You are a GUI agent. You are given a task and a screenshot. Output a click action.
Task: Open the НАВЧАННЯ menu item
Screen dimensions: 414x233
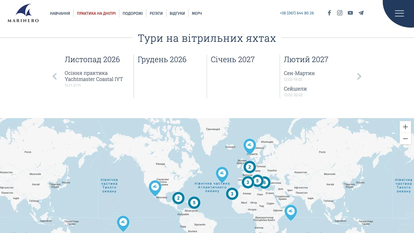[x=60, y=13]
